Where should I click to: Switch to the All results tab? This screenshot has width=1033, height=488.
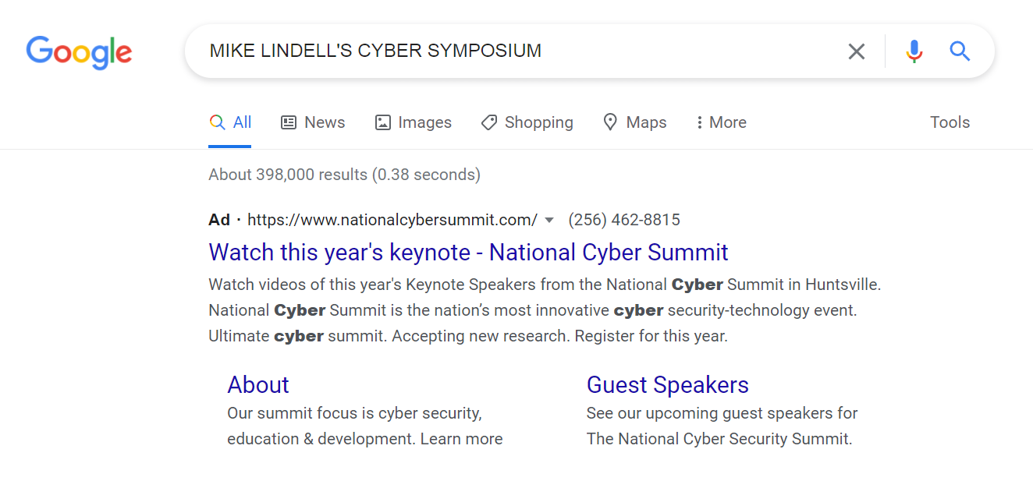click(x=230, y=122)
